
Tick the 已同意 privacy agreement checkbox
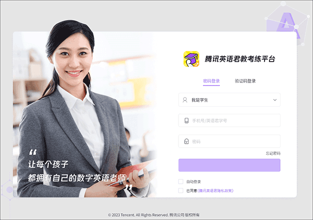tap(180, 191)
